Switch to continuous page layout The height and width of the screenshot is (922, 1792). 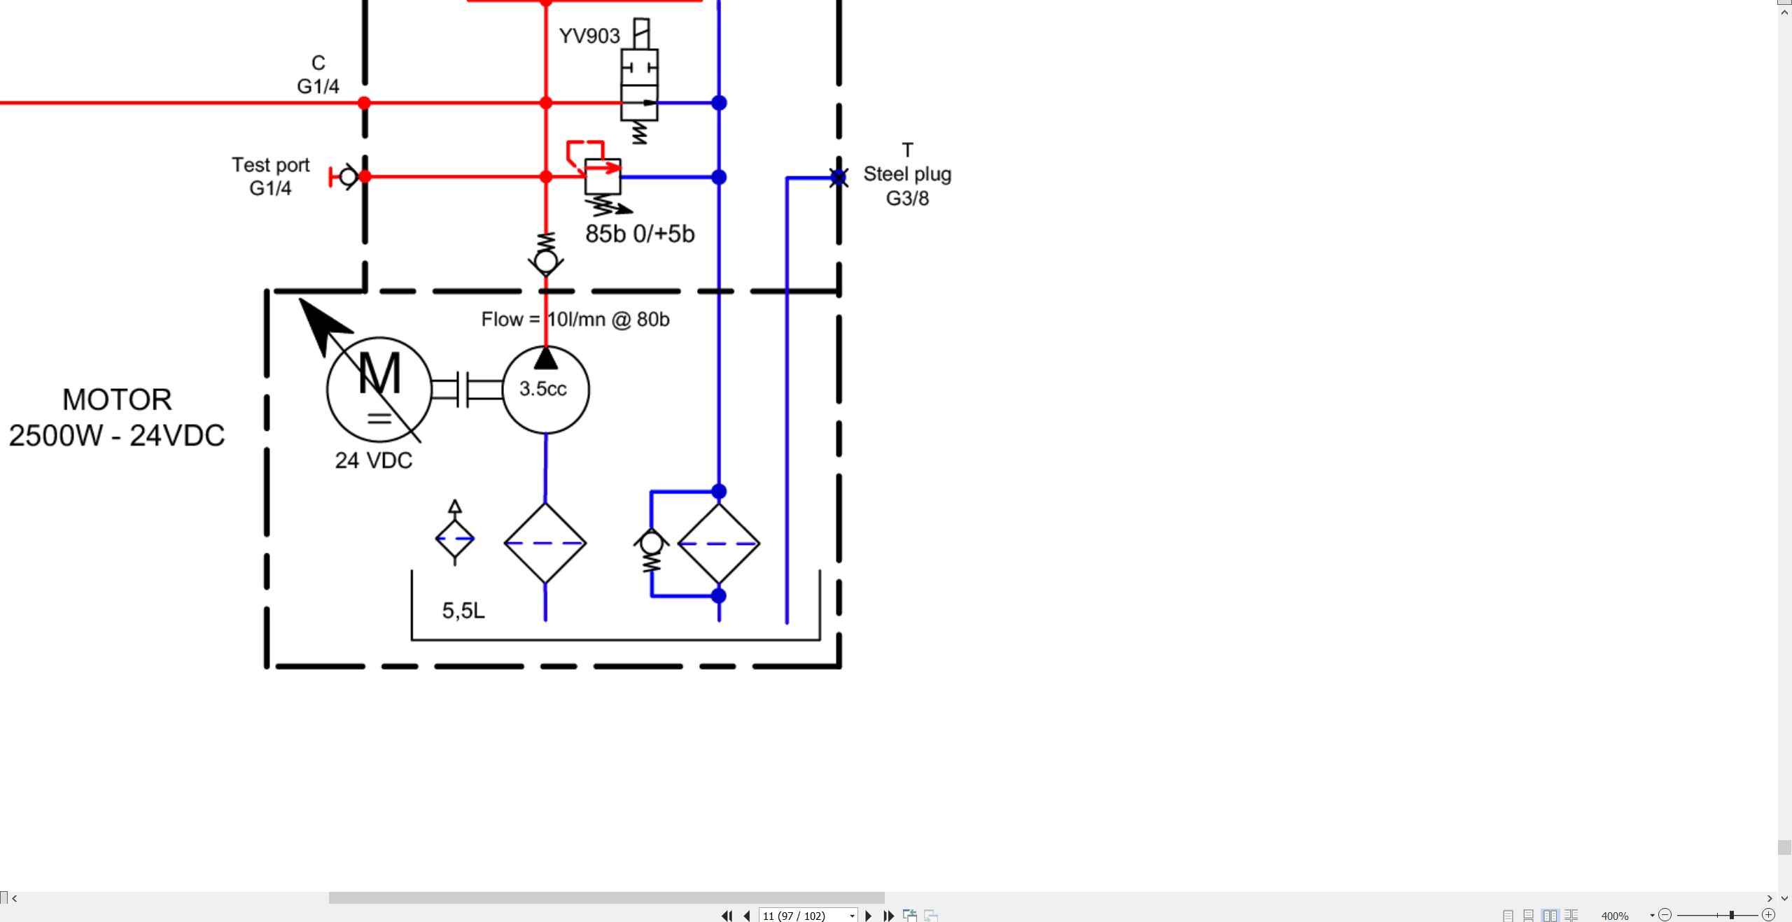[1529, 916]
